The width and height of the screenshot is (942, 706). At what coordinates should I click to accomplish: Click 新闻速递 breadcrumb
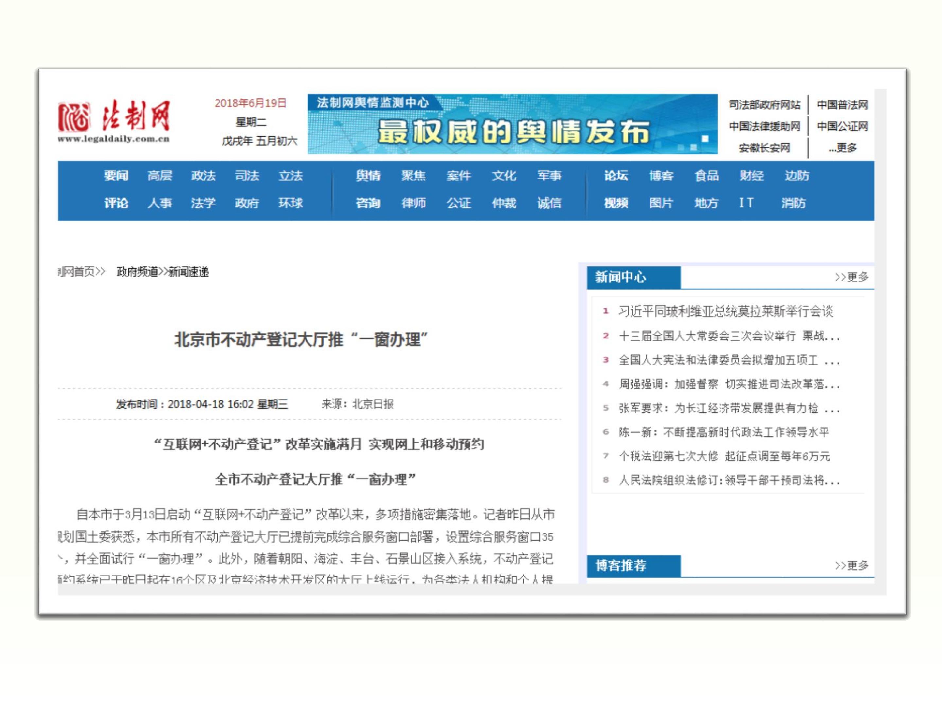coord(189,272)
